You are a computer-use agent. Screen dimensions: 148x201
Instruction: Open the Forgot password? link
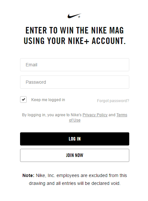(113, 101)
